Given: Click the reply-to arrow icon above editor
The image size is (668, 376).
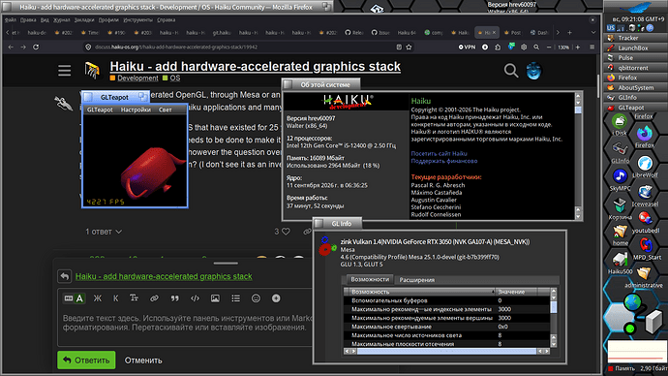Looking at the screenshot, I should [x=64, y=276].
